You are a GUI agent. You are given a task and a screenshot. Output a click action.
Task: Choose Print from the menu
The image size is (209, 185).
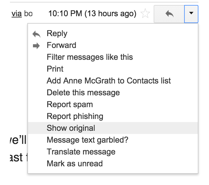(x=113, y=69)
